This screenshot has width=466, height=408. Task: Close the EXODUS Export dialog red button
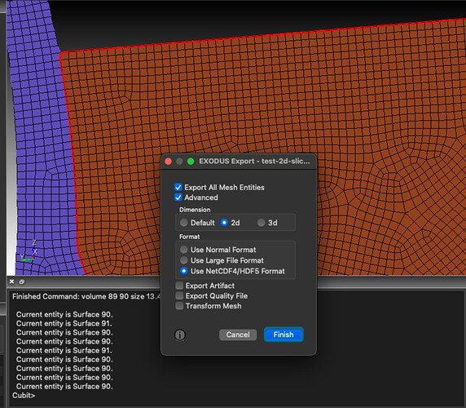(168, 162)
